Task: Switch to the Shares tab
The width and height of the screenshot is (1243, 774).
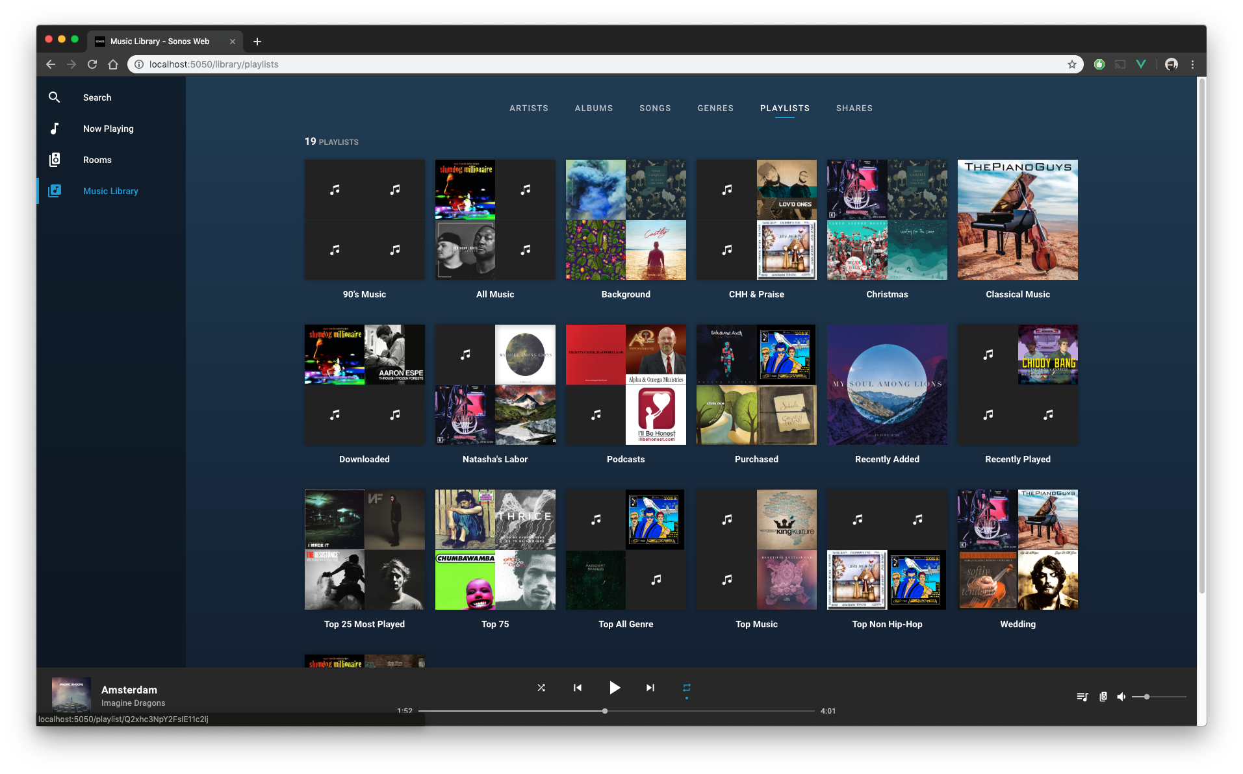Action: click(x=854, y=108)
